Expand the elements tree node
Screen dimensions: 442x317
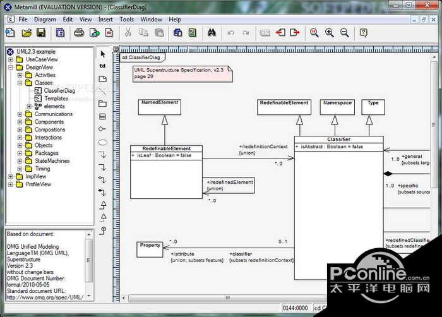[29, 106]
